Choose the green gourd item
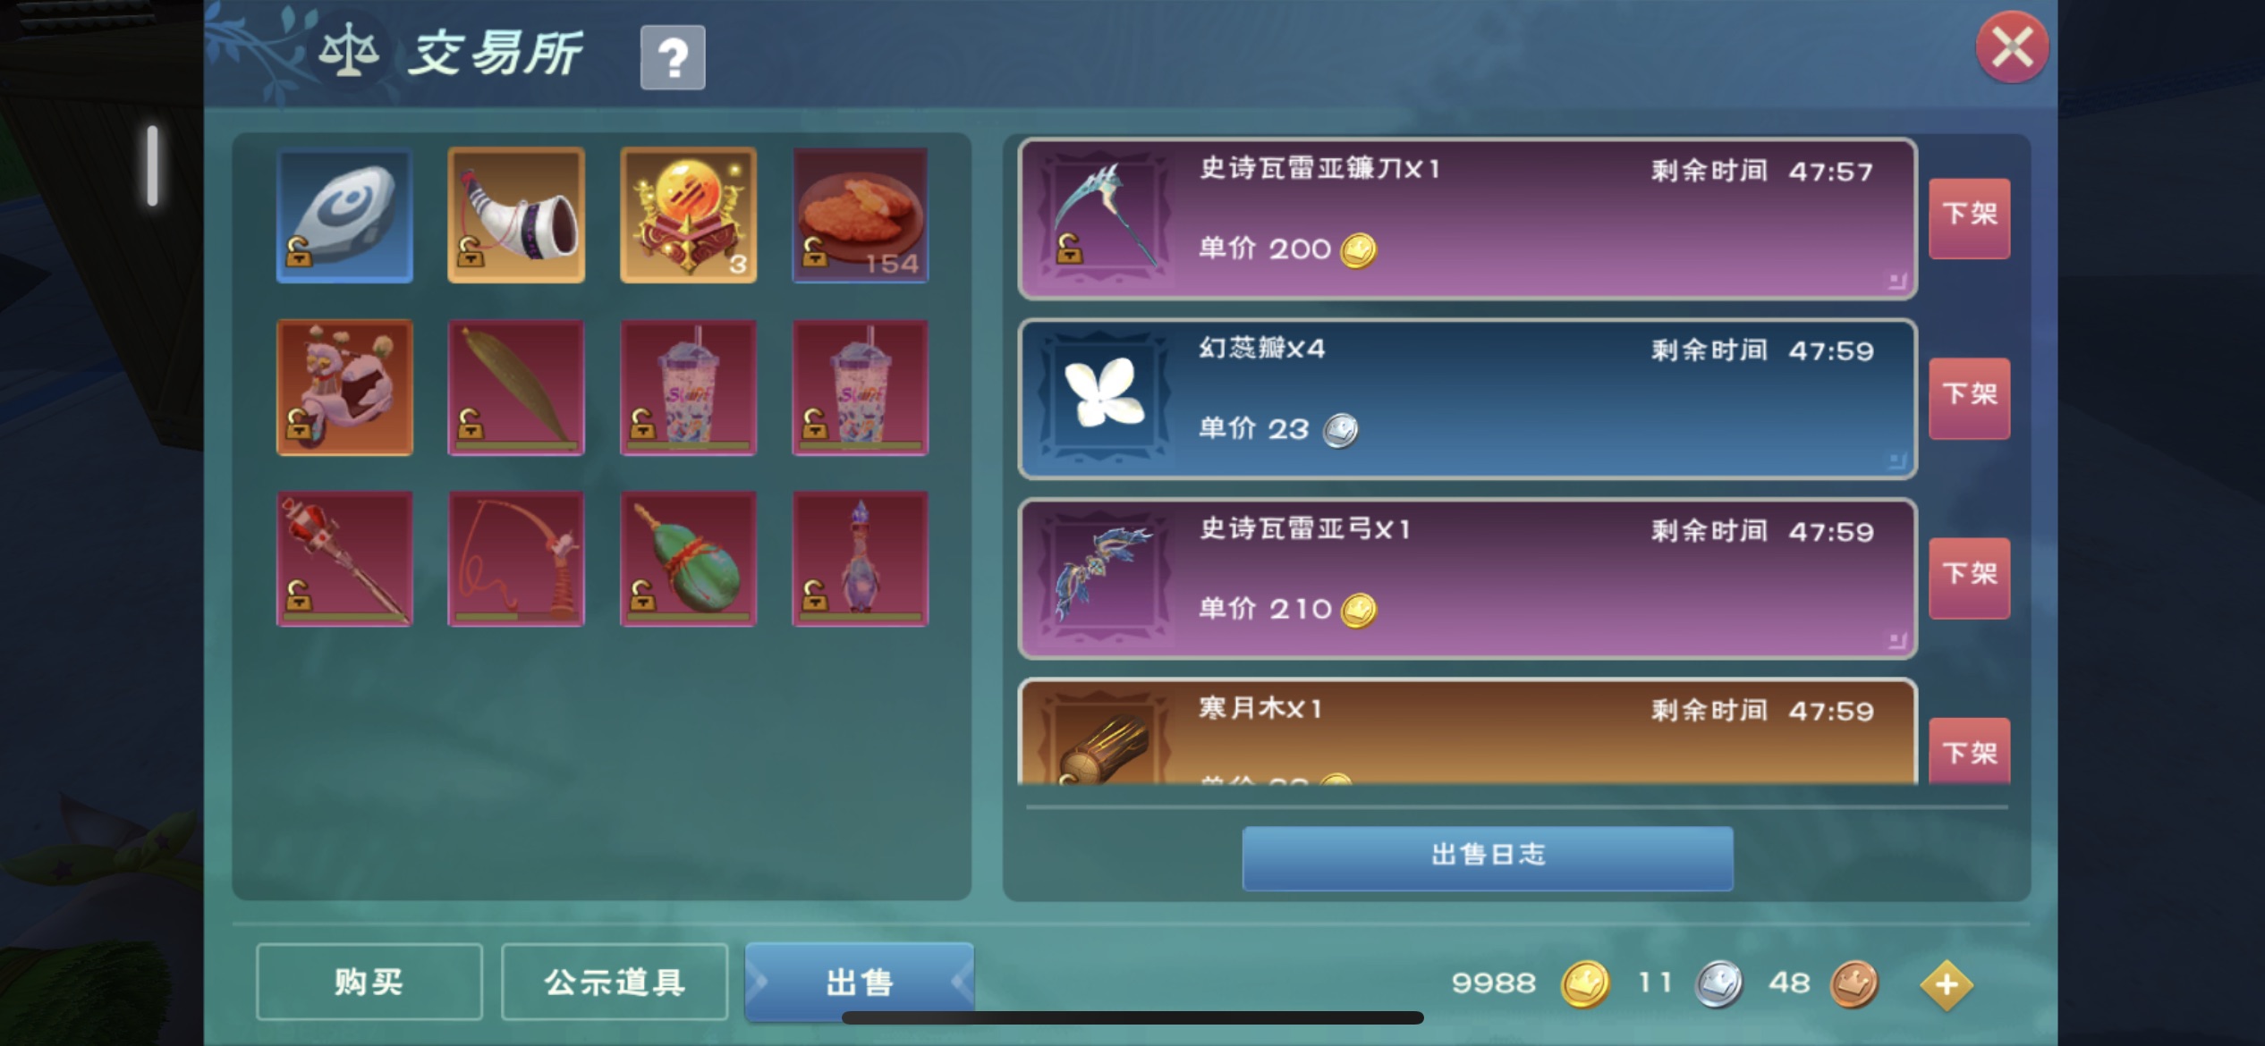The height and width of the screenshot is (1046, 2265). (x=688, y=559)
